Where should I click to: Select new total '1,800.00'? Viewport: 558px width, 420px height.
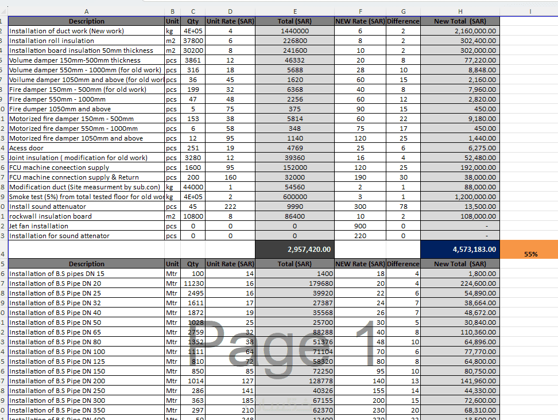(460, 274)
